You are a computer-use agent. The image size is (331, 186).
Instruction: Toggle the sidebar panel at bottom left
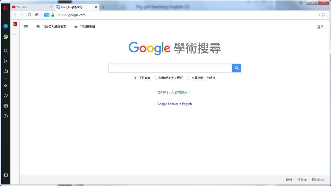click(6, 175)
